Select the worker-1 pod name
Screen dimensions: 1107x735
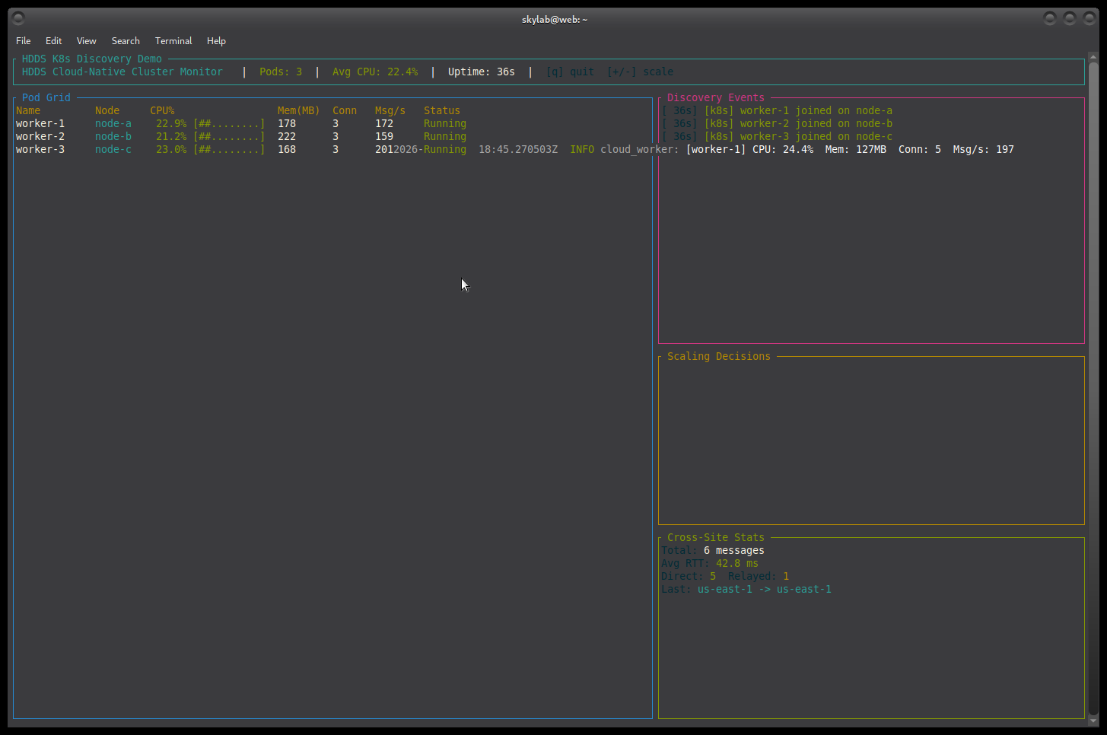pyautogui.click(x=40, y=124)
